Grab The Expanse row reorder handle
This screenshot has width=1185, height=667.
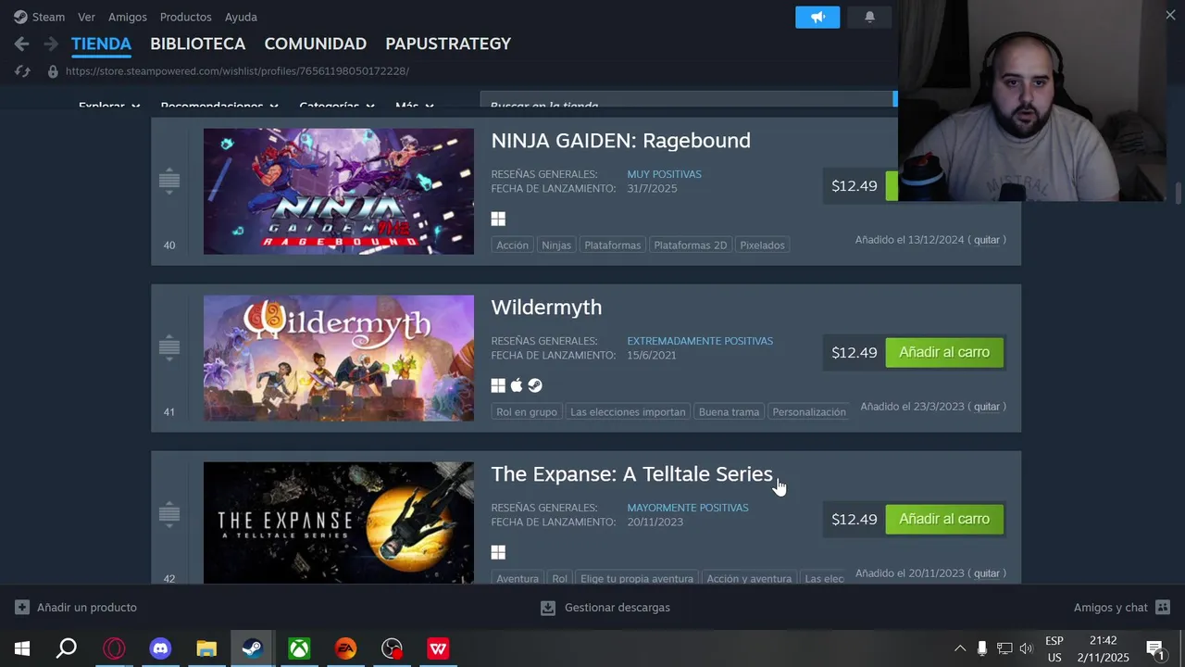pos(168,514)
